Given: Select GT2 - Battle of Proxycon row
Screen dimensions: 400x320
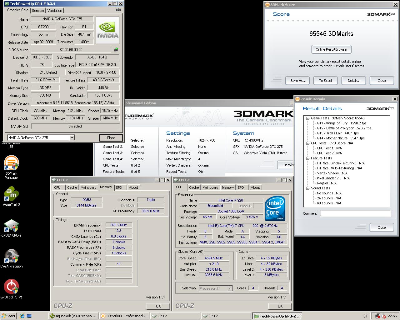Looking at the screenshot, I should pyautogui.click(x=344, y=128).
